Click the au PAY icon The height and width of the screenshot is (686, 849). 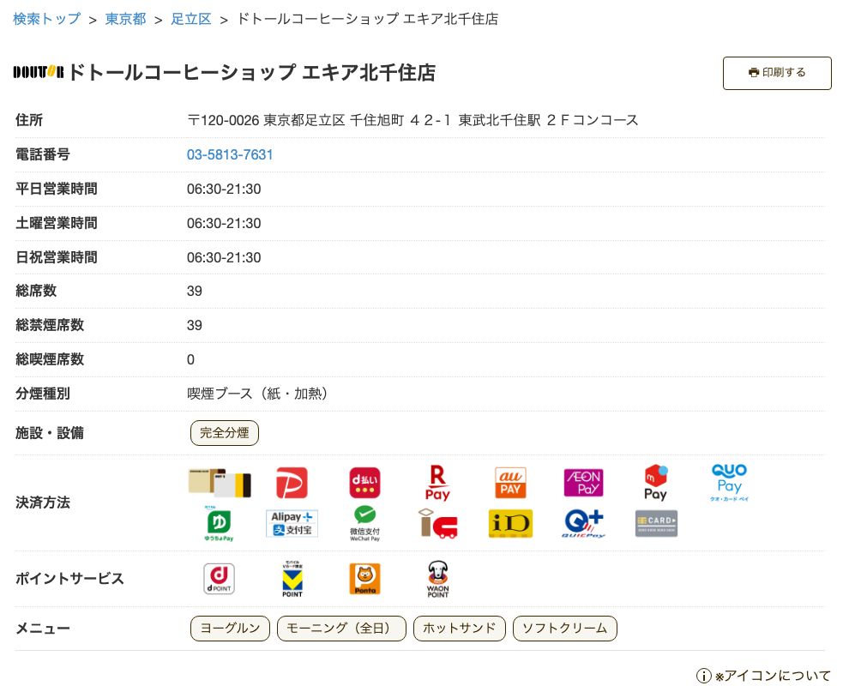point(510,483)
